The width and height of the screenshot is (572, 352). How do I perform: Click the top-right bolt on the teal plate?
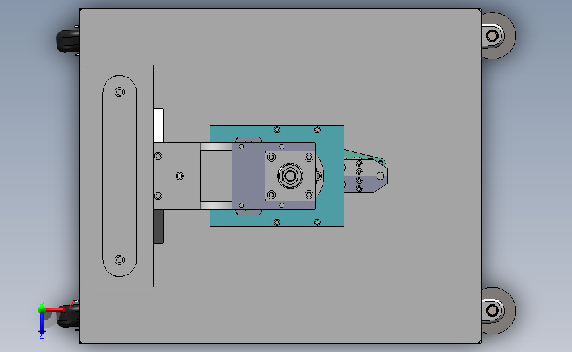pos(317,129)
